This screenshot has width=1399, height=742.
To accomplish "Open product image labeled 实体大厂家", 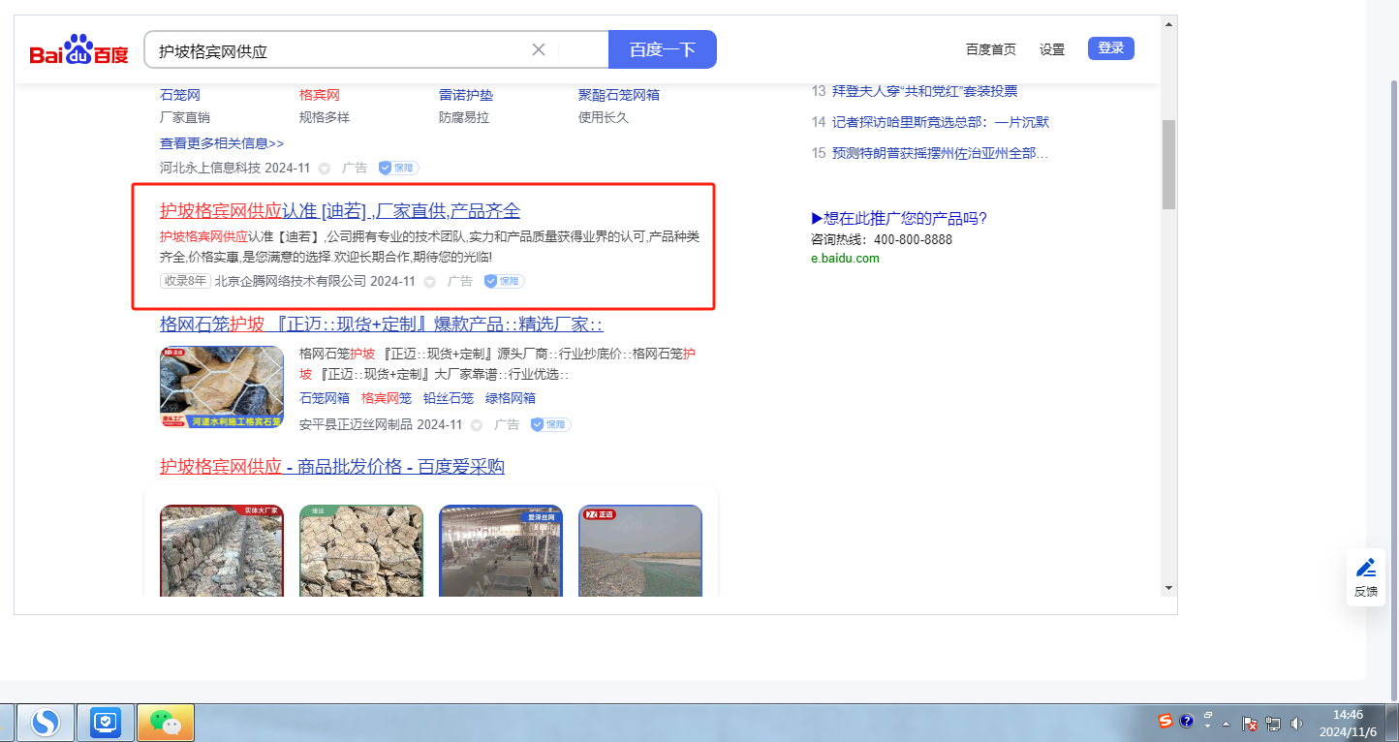I will click(x=222, y=550).
